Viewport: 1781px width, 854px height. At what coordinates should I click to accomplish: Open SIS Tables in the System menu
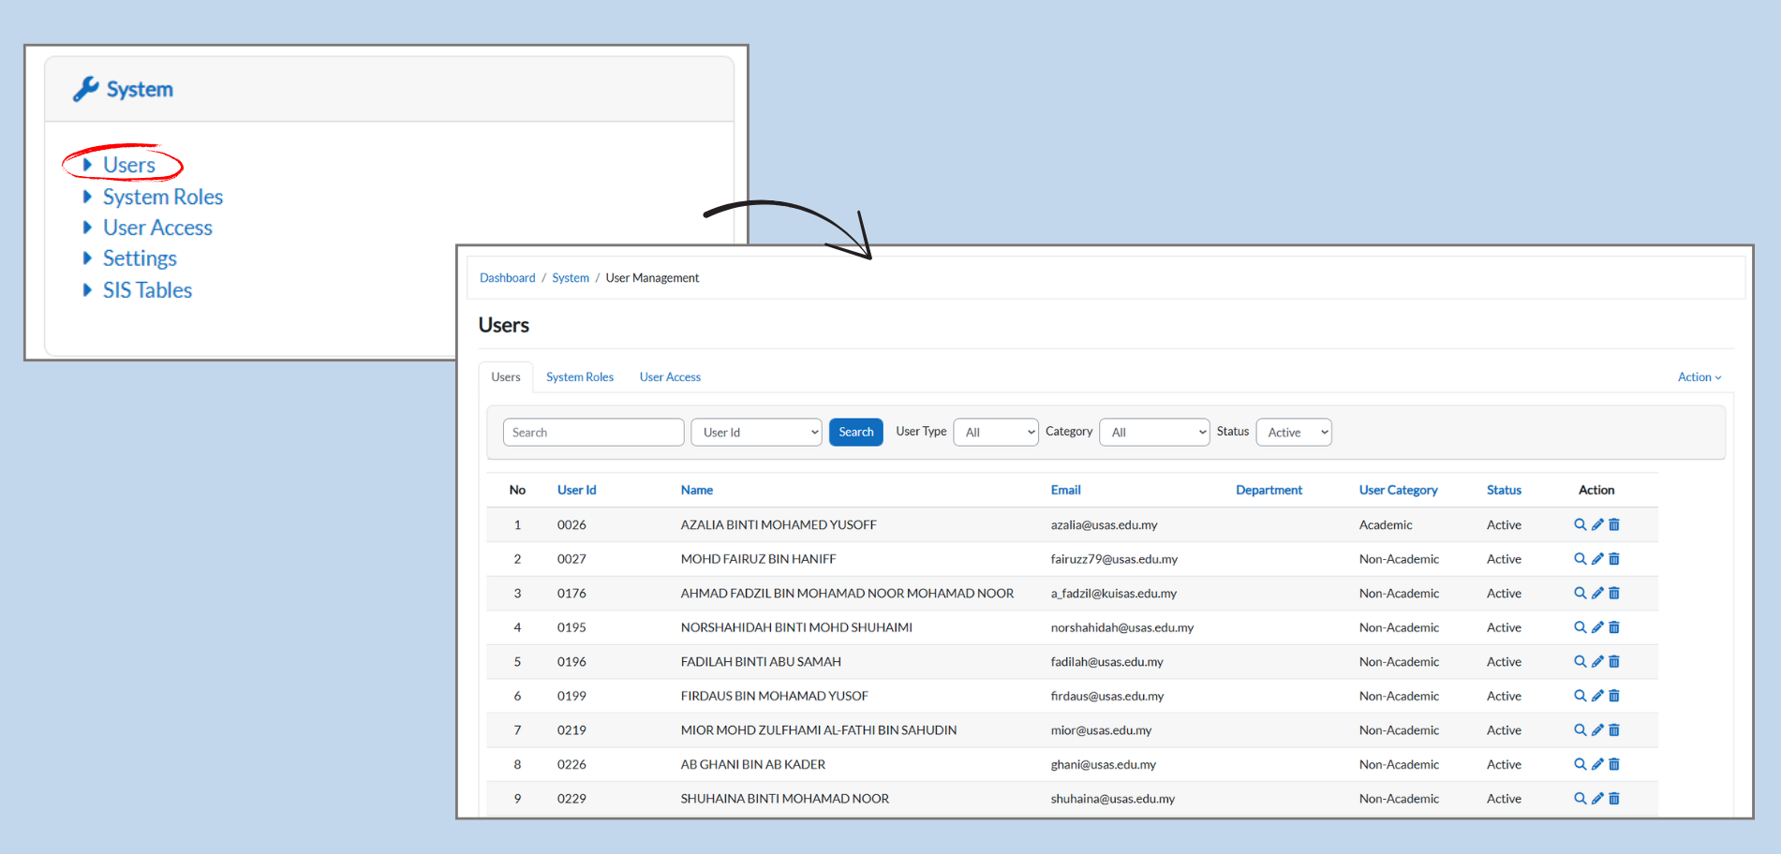coord(147,290)
